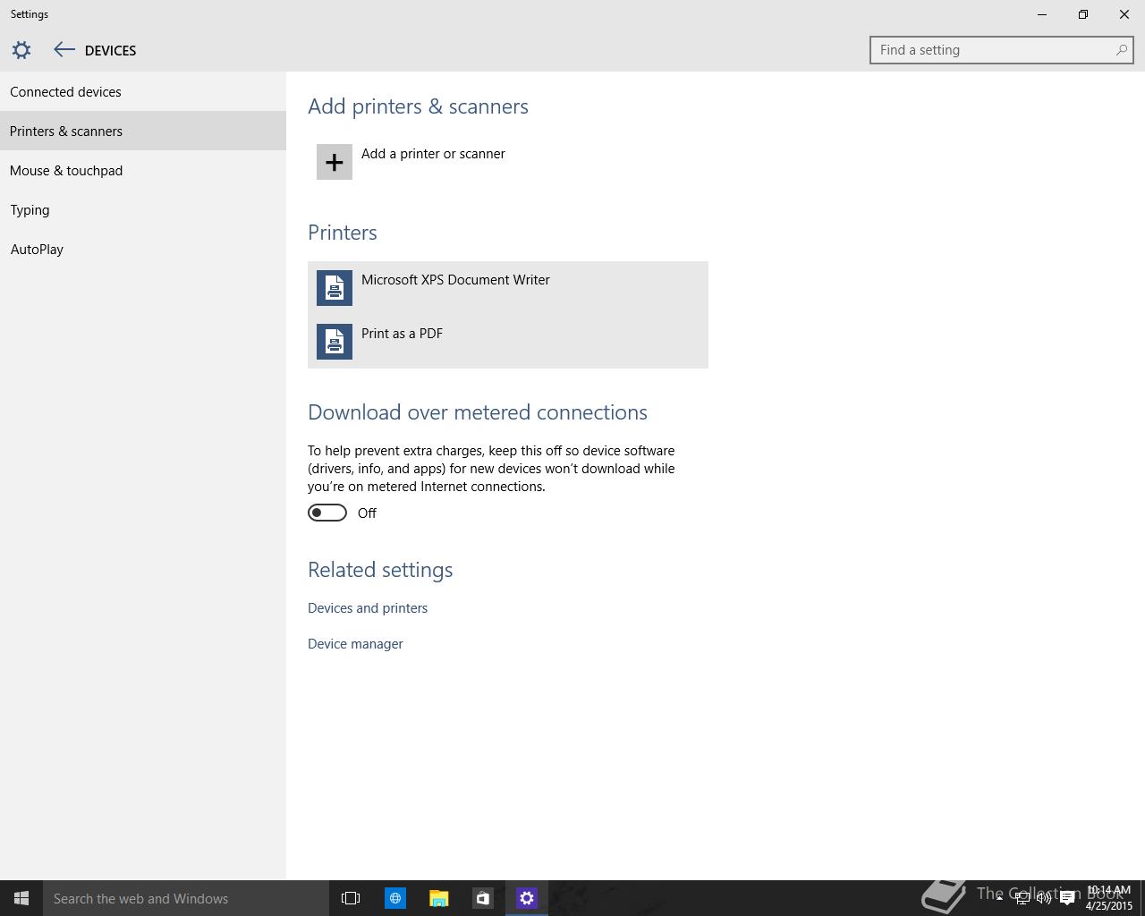The width and height of the screenshot is (1145, 916).
Task: Open AutoPlay settings
Action: [x=143, y=249]
